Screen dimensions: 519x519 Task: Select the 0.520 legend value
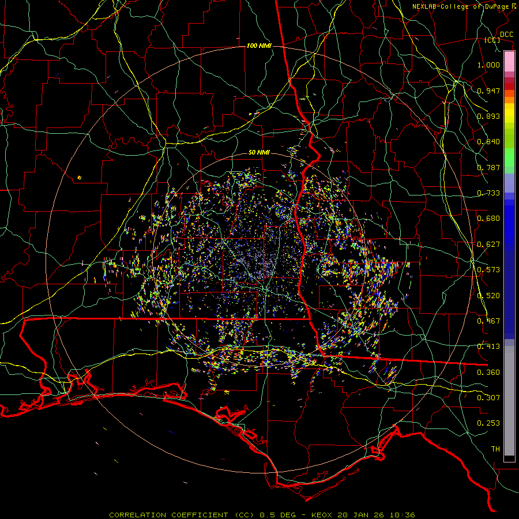coord(488,296)
